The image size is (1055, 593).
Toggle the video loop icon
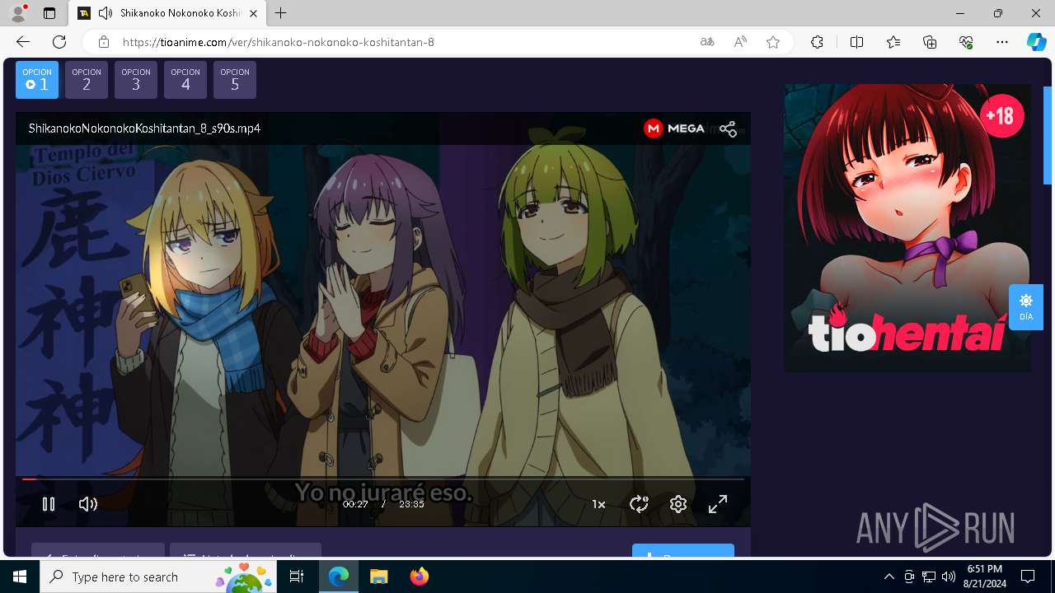pyautogui.click(x=639, y=504)
